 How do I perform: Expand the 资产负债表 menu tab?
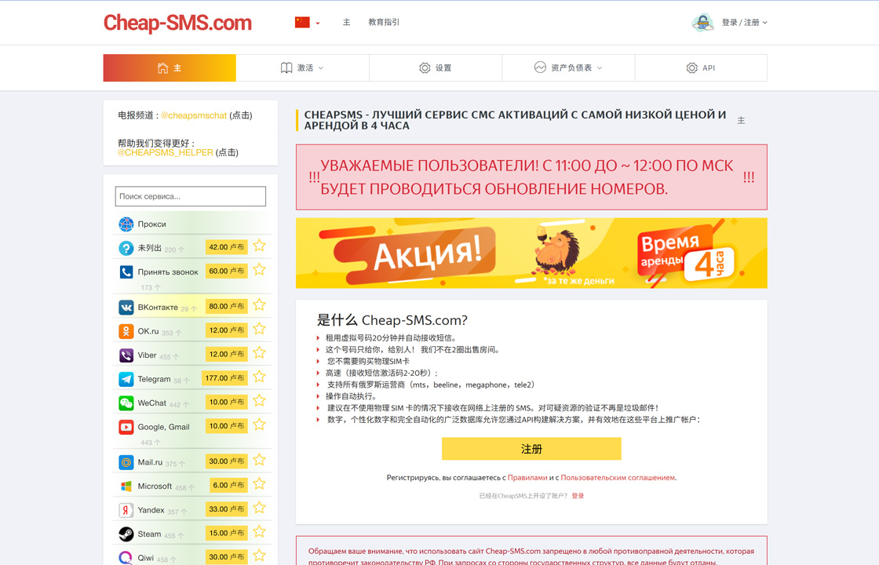click(568, 67)
